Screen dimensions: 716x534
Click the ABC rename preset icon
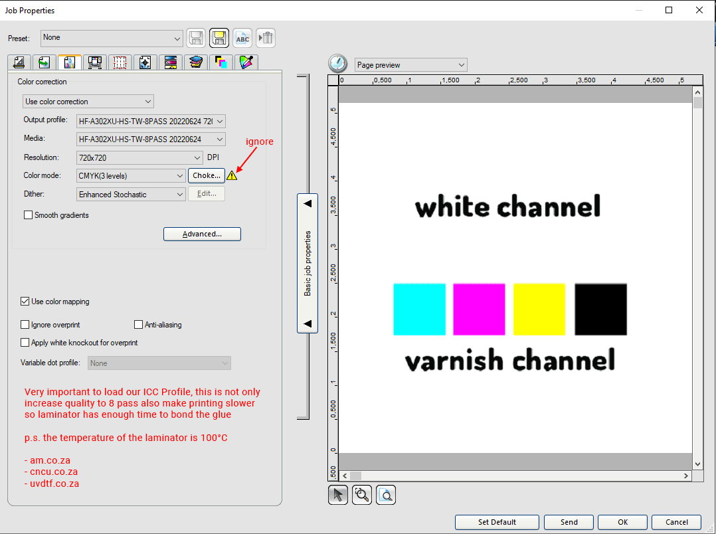tap(242, 38)
